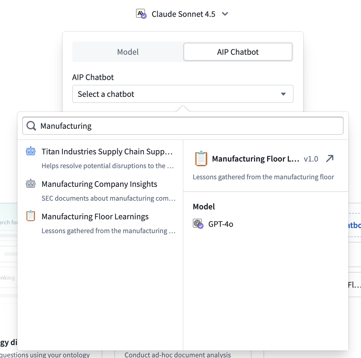Click the Titan Industries chatbot robot icon
Screen dimensions: 361x358
31,151
